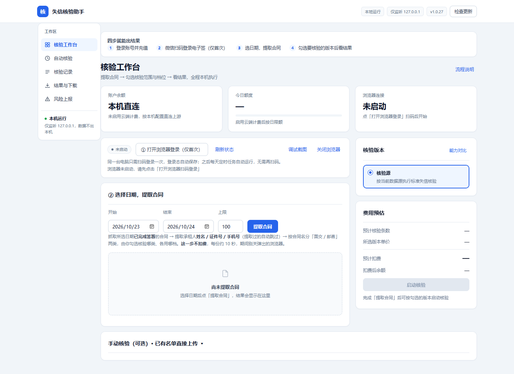
Task: Click the 刷新状态 link
Action: pyautogui.click(x=225, y=149)
